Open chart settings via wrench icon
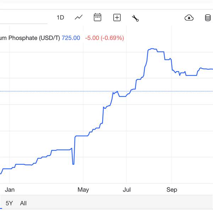The image size is (213, 213). (135, 18)
